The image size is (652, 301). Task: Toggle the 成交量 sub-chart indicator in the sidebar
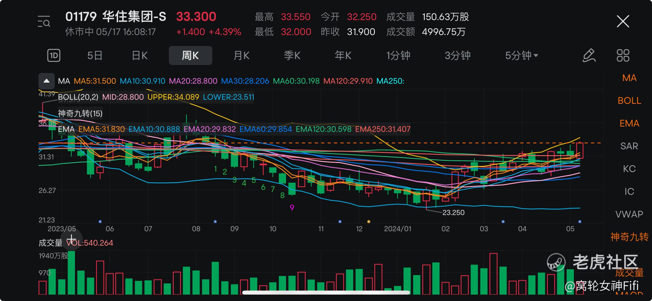click(629, 273)
